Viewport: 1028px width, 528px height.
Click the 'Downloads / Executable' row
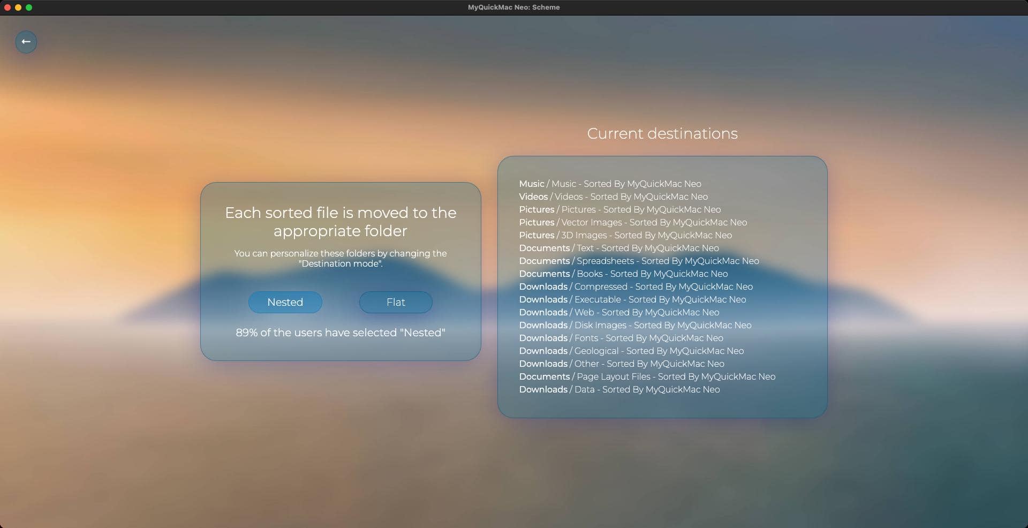[x=632, y=299]
